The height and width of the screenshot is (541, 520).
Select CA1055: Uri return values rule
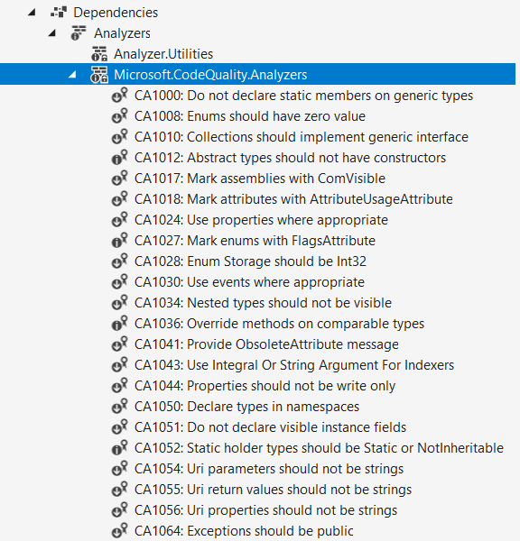pyautogui.click(x=273, y=490)
